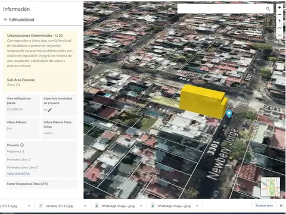Expand options for second WhatsApp Image download
The image size is (286, 214).
(x=197, y=206)
